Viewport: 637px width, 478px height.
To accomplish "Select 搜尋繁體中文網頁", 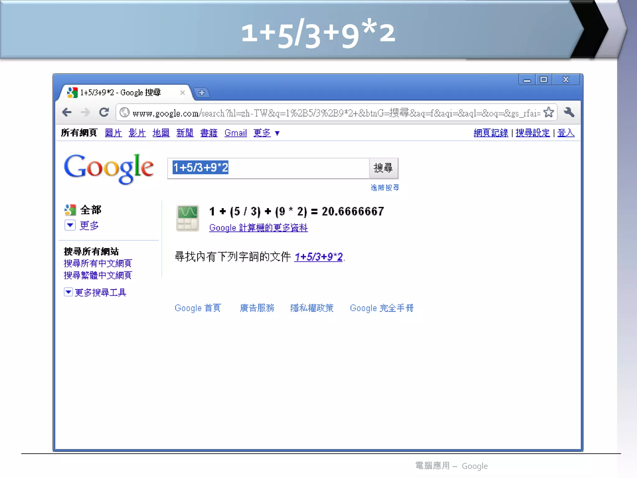I will tap(98, 275).
